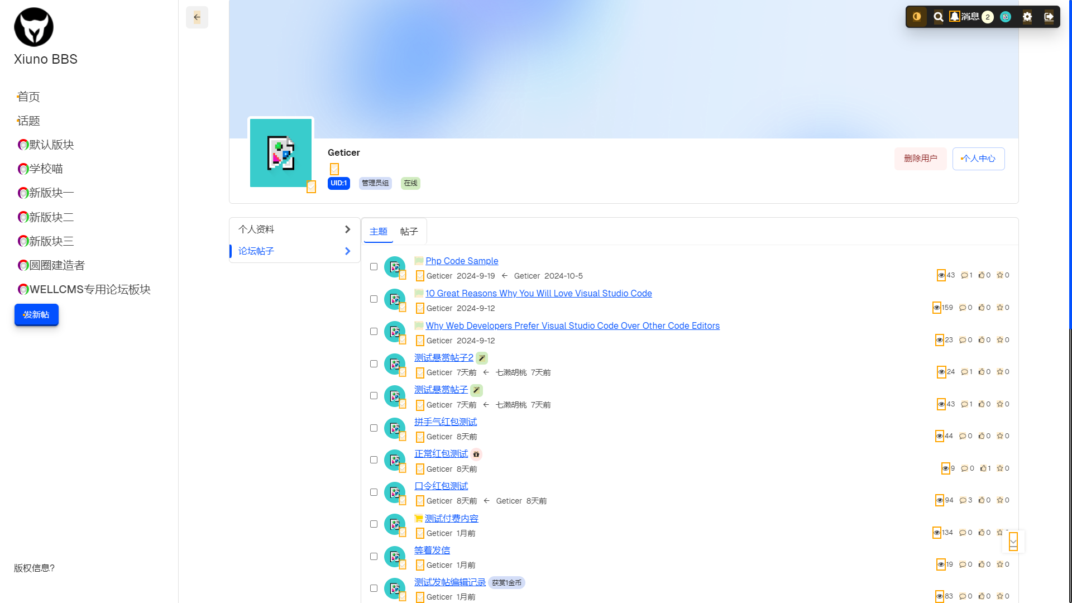Screen dimensions: 1072x603
Task: Click the logout arrow icon
Action: pos(1049,17)
